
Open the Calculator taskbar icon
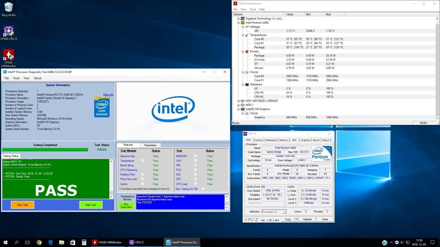coord(84,242)
